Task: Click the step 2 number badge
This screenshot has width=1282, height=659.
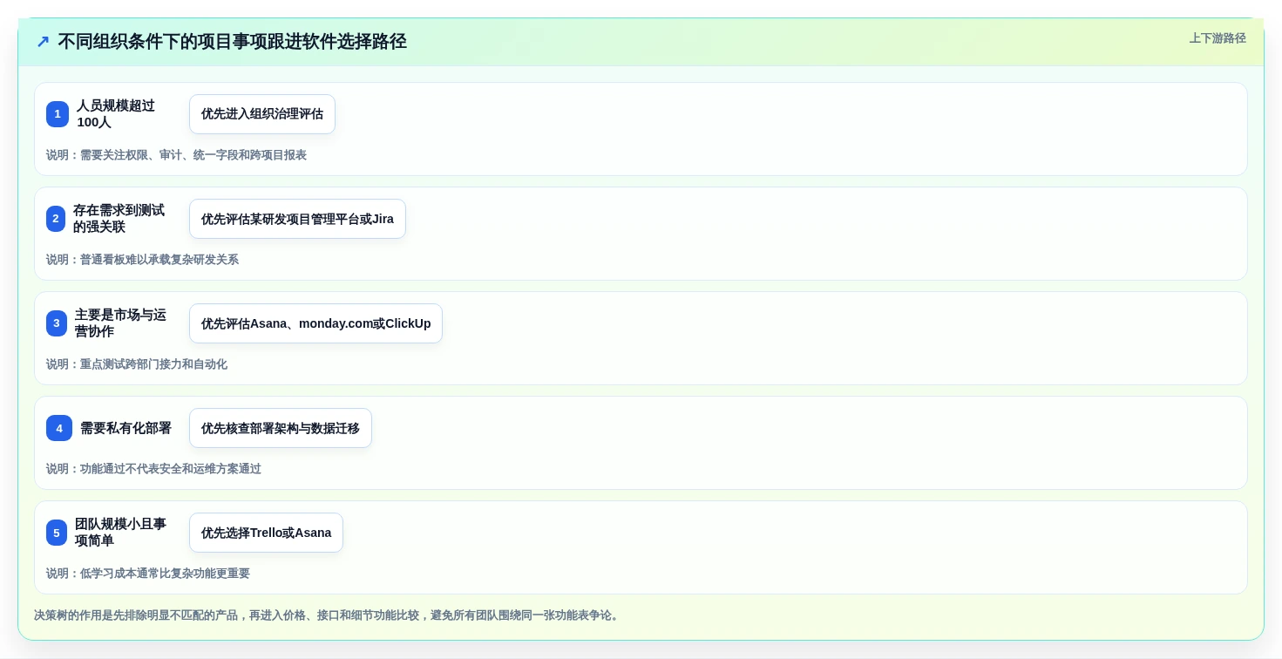Action: [x=56, y=219]
